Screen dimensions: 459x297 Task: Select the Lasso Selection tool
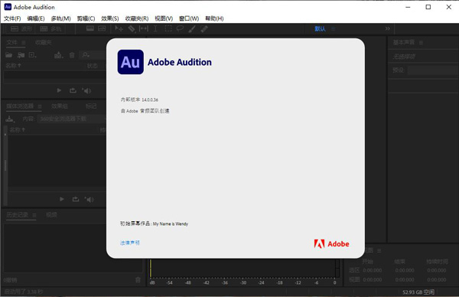(180, 28)
